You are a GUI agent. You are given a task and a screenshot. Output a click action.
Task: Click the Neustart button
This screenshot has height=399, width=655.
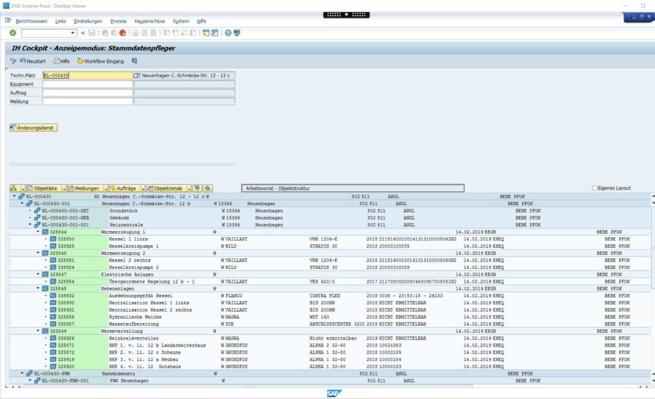click(33, 61)
